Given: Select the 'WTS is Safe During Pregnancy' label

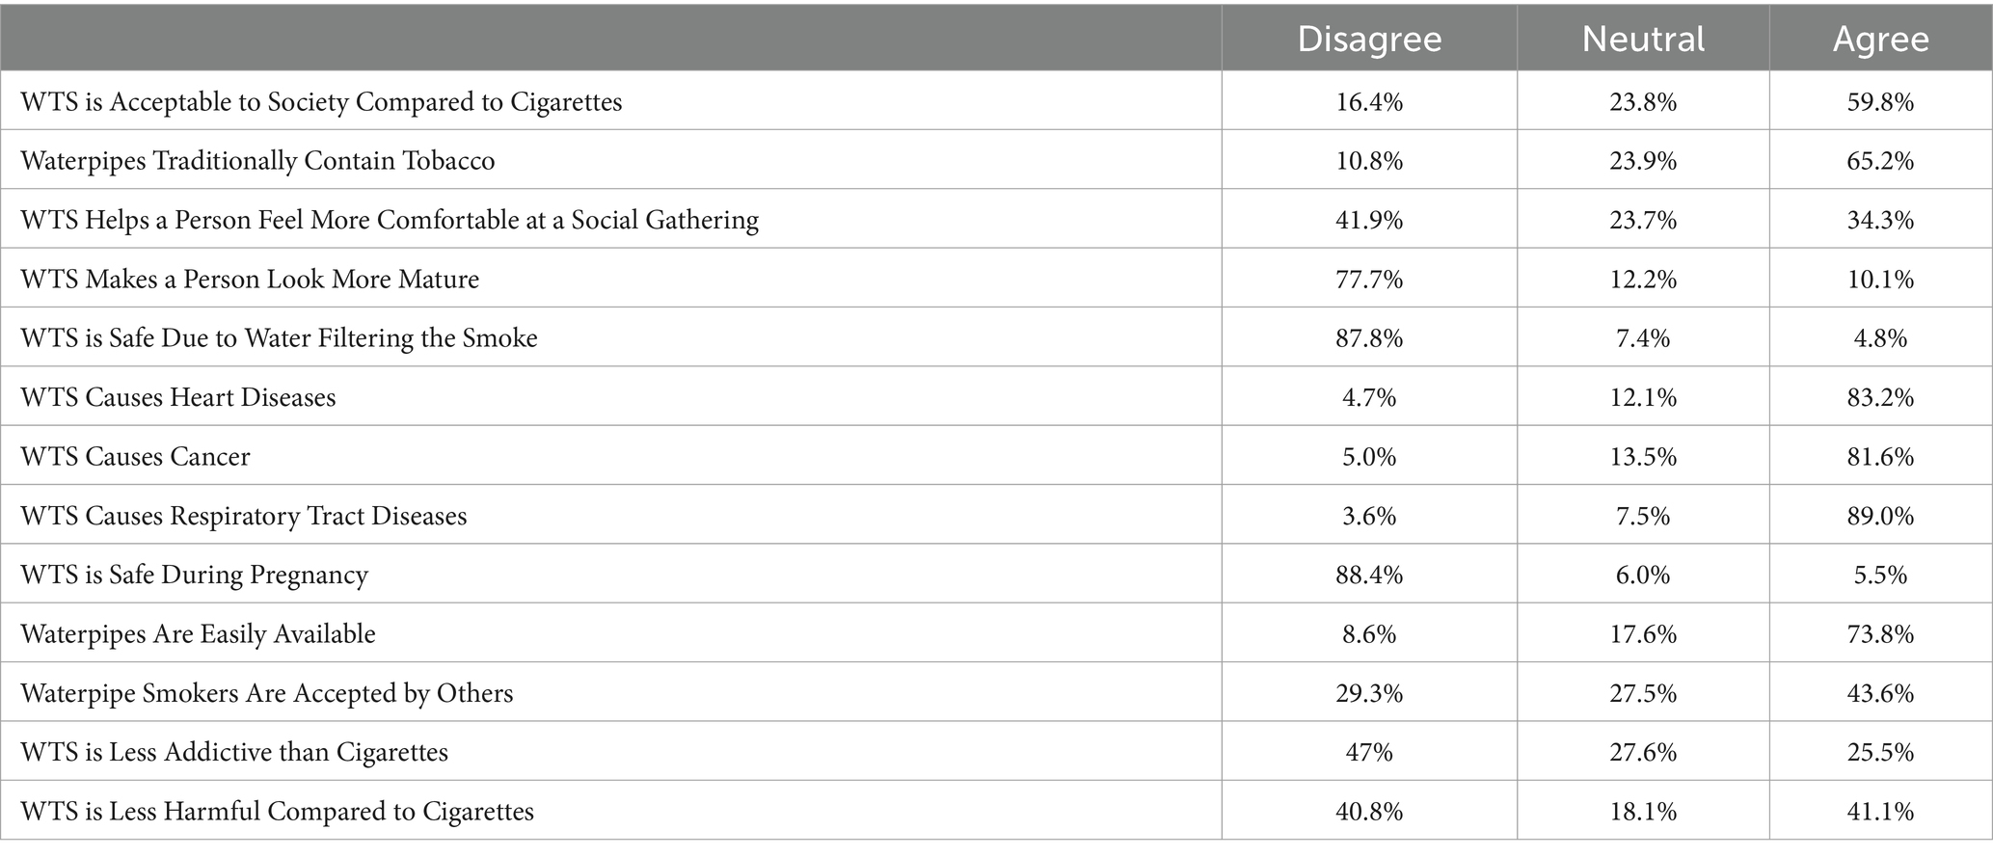Looking at the screenshot, I should (x=194, y=575).
